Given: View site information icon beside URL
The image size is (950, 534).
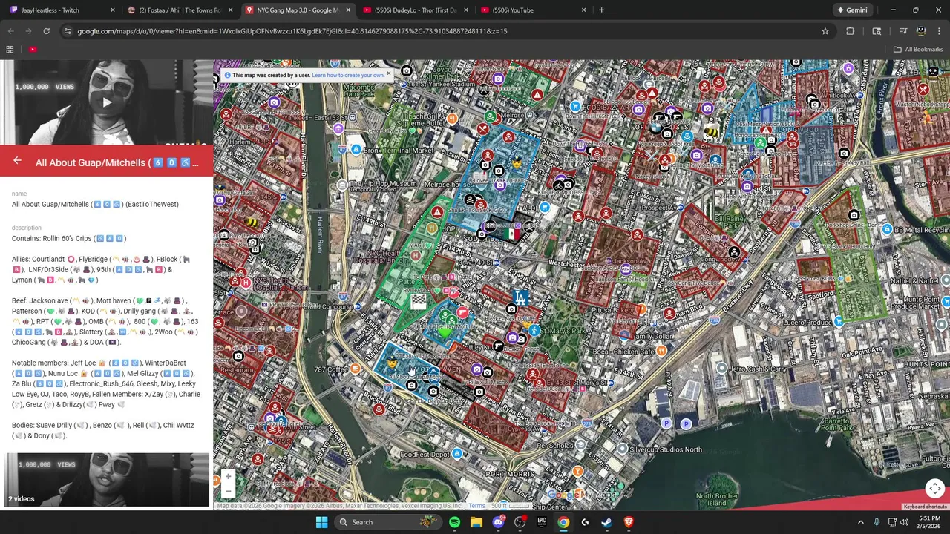Looking at the screenshot, I should 68,31.
